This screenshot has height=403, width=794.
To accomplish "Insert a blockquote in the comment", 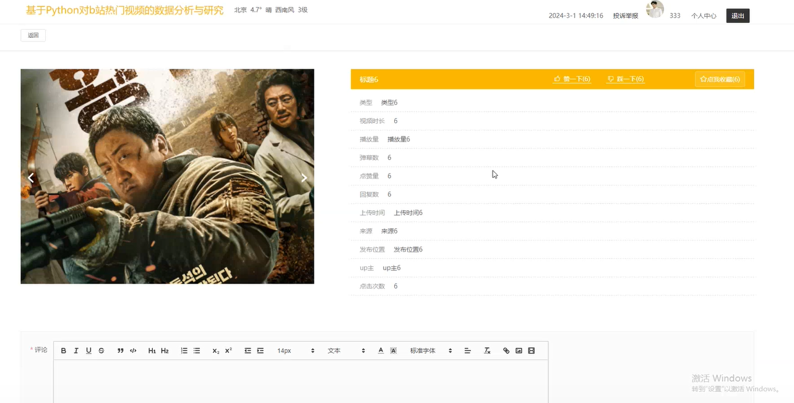I will pos(121,350).
